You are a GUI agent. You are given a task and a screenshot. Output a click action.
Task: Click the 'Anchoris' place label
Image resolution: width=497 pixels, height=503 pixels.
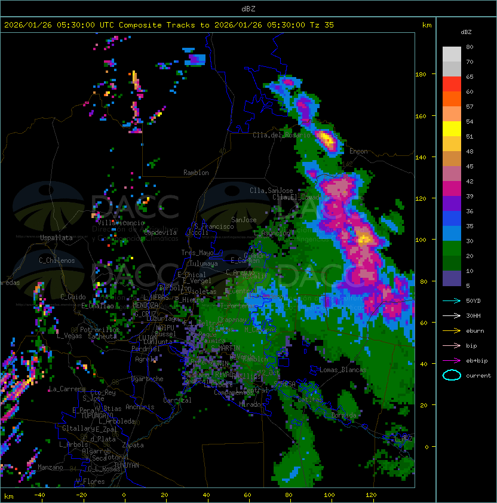point(140,407)
